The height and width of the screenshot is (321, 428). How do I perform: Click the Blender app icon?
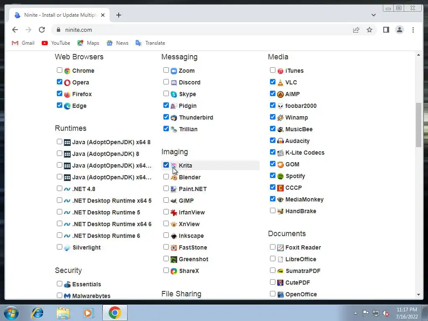[174, 178]
